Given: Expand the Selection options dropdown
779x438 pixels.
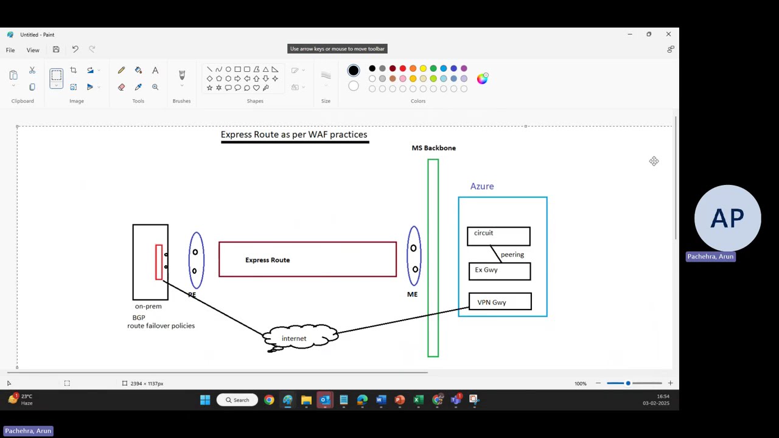Looking at the screenshot, I should (x=56, y=86).
